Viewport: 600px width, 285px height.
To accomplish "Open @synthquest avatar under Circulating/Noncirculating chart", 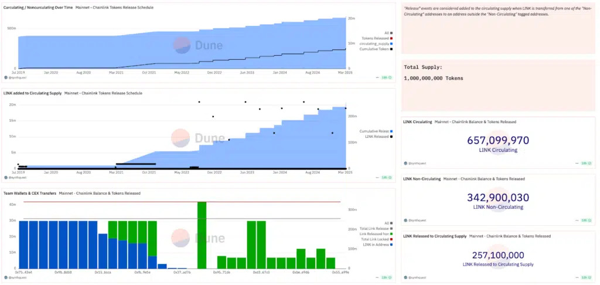I will coord(6,77).
